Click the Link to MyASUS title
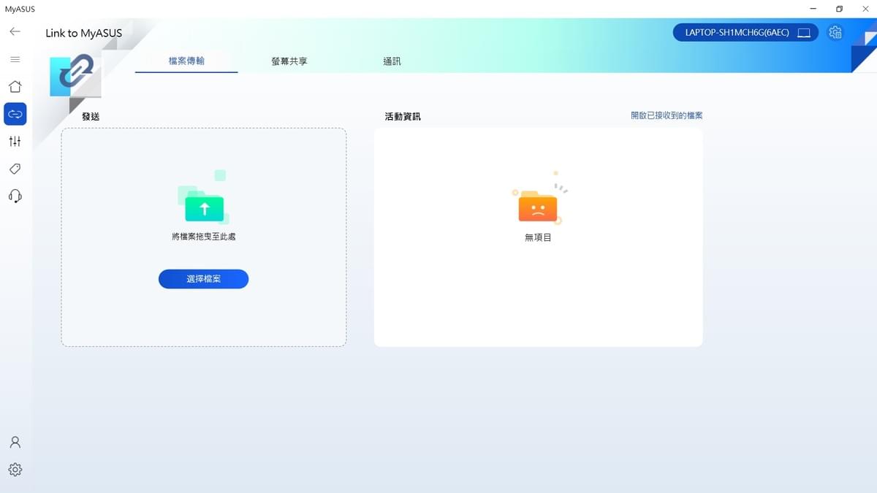877x493 pixels. [84, 33]
